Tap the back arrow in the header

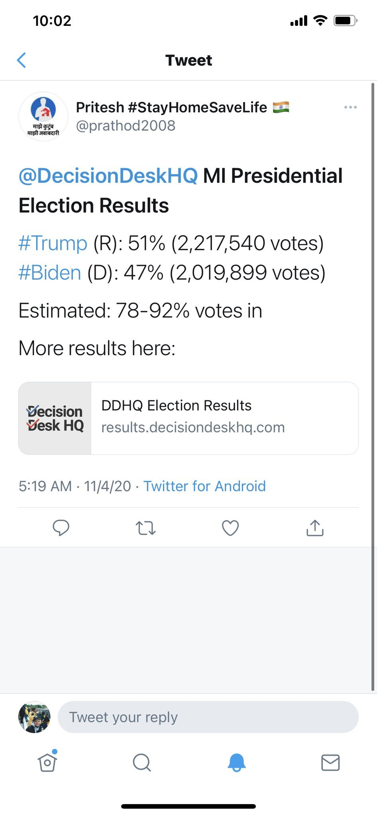point(22,60)
